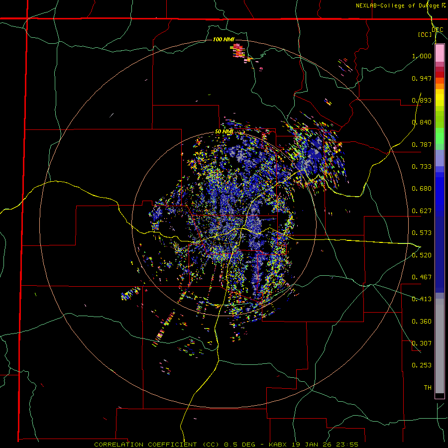Click the 0.733 legend value
The height and width of the screenshot is (448, 448).
coord(422,167)
